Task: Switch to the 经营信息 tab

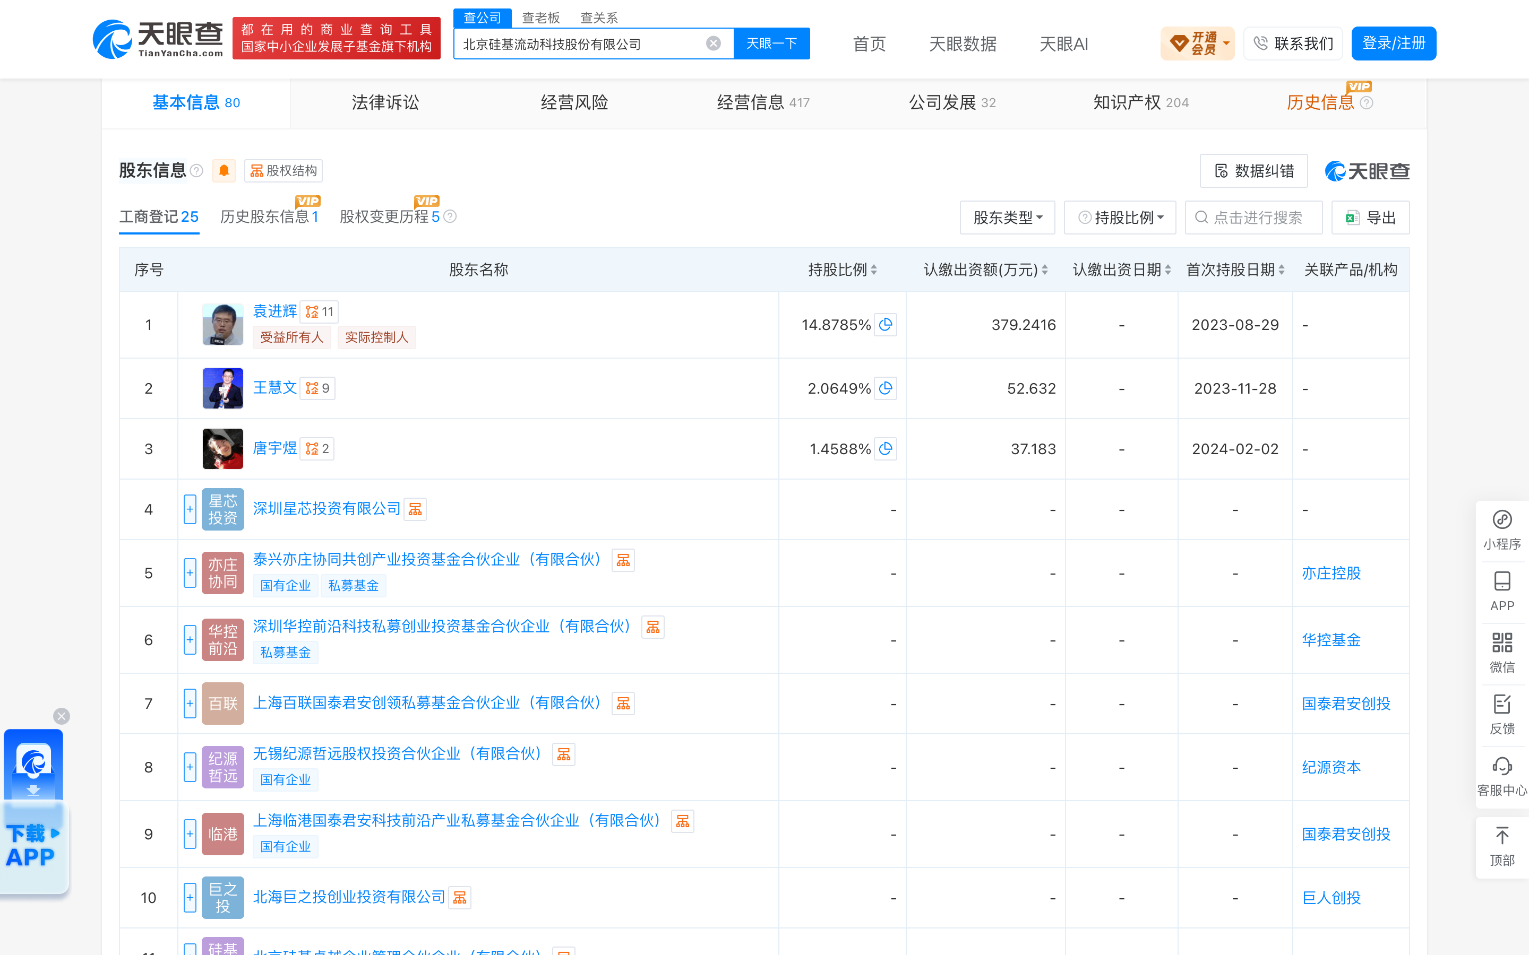Action: (763, 102)
